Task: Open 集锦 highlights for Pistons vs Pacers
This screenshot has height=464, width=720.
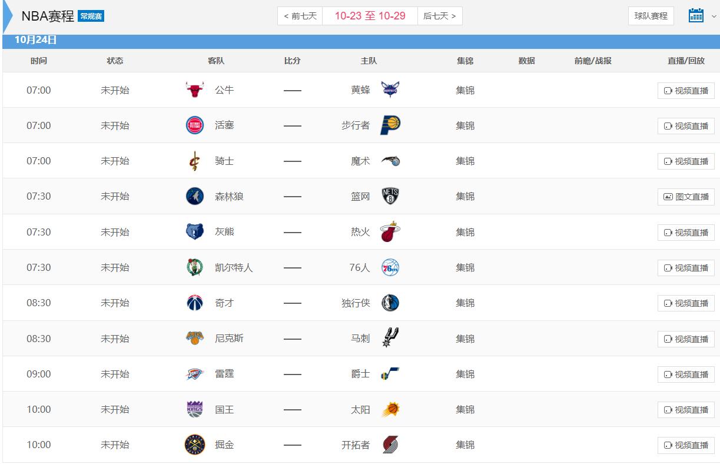Action: coord(465,125)
